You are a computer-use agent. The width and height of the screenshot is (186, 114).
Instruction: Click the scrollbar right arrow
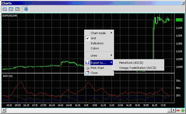[x=174, y=110]
